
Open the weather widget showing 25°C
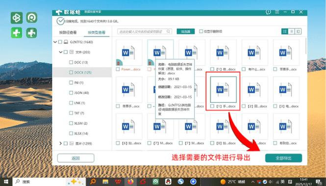coord(233,182)
